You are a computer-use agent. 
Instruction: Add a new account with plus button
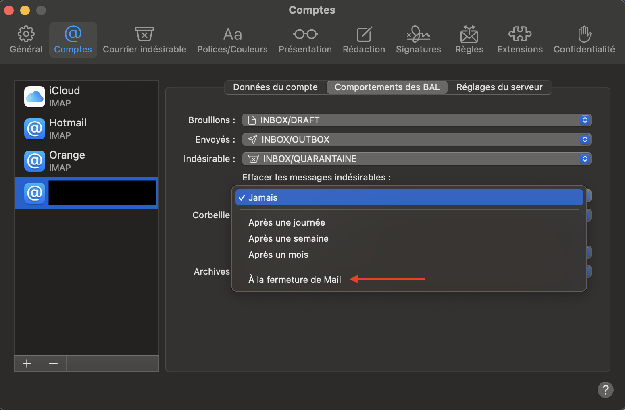click(x=27, y=364)
